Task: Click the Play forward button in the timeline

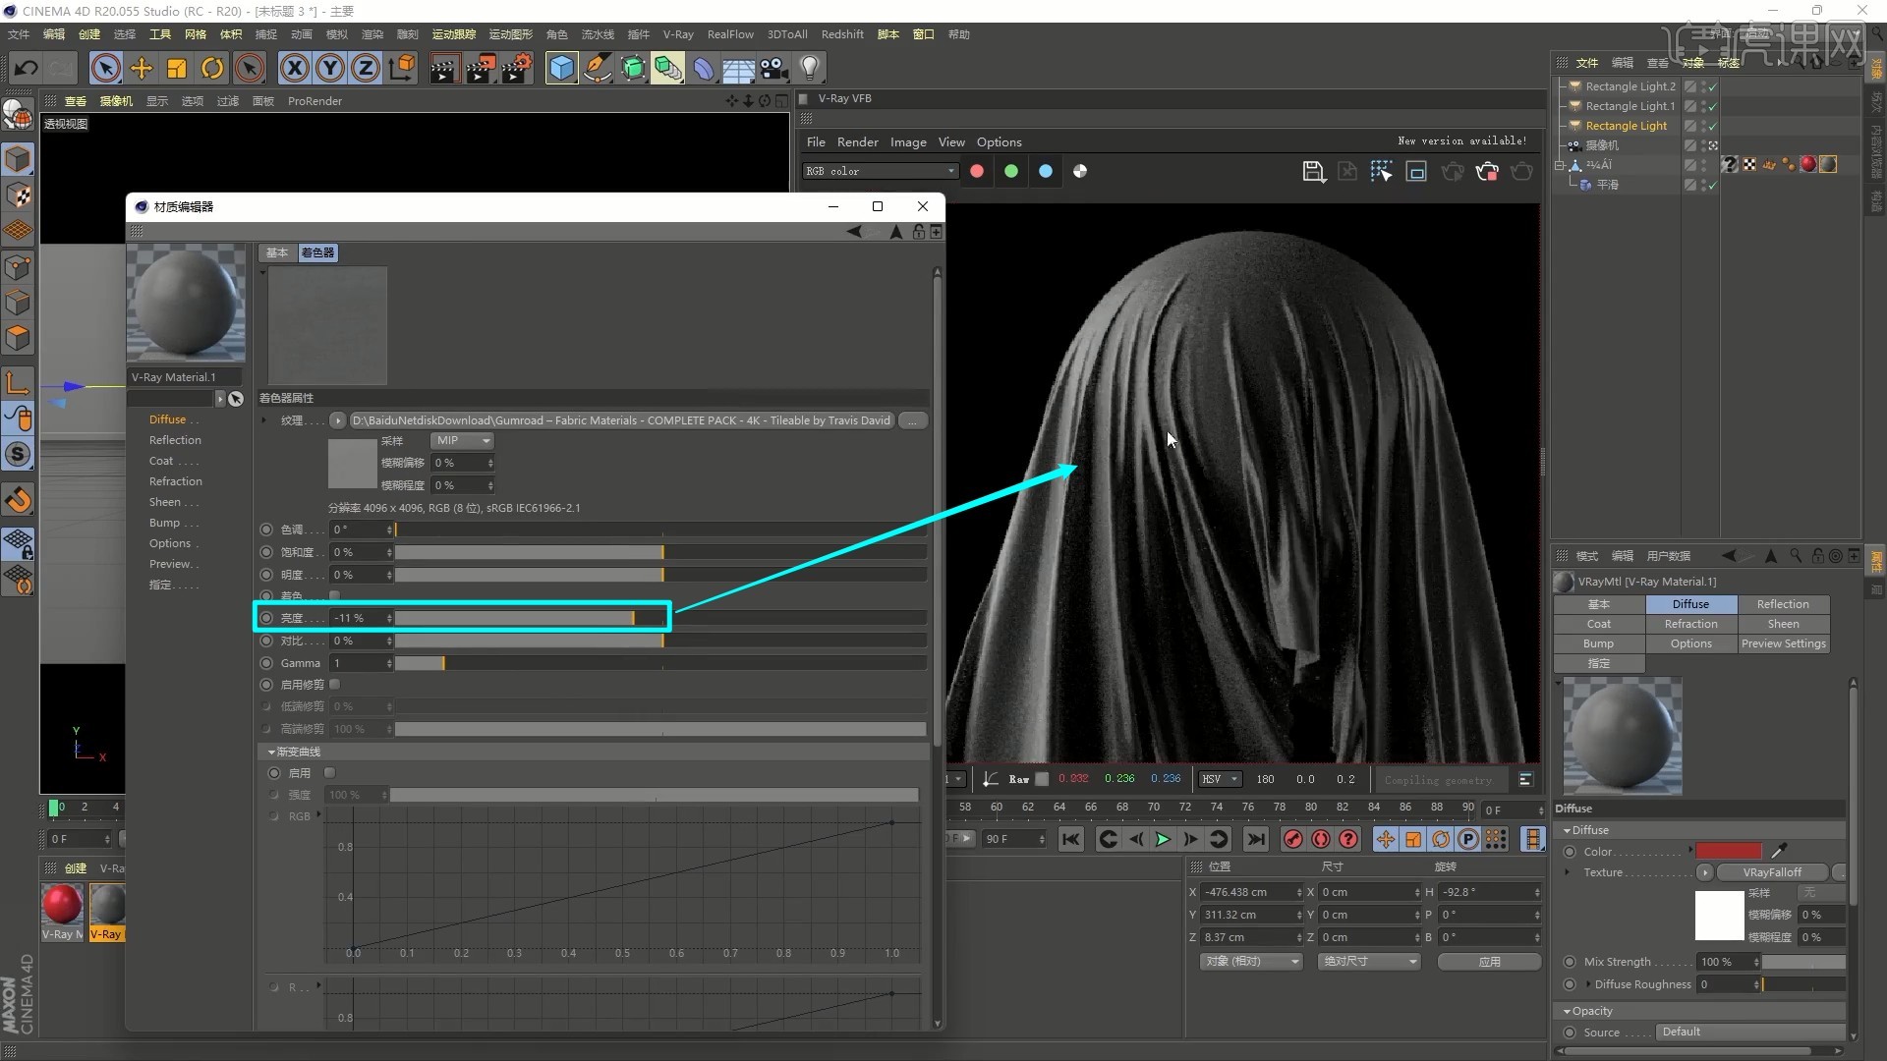Action: point(1163,839)
